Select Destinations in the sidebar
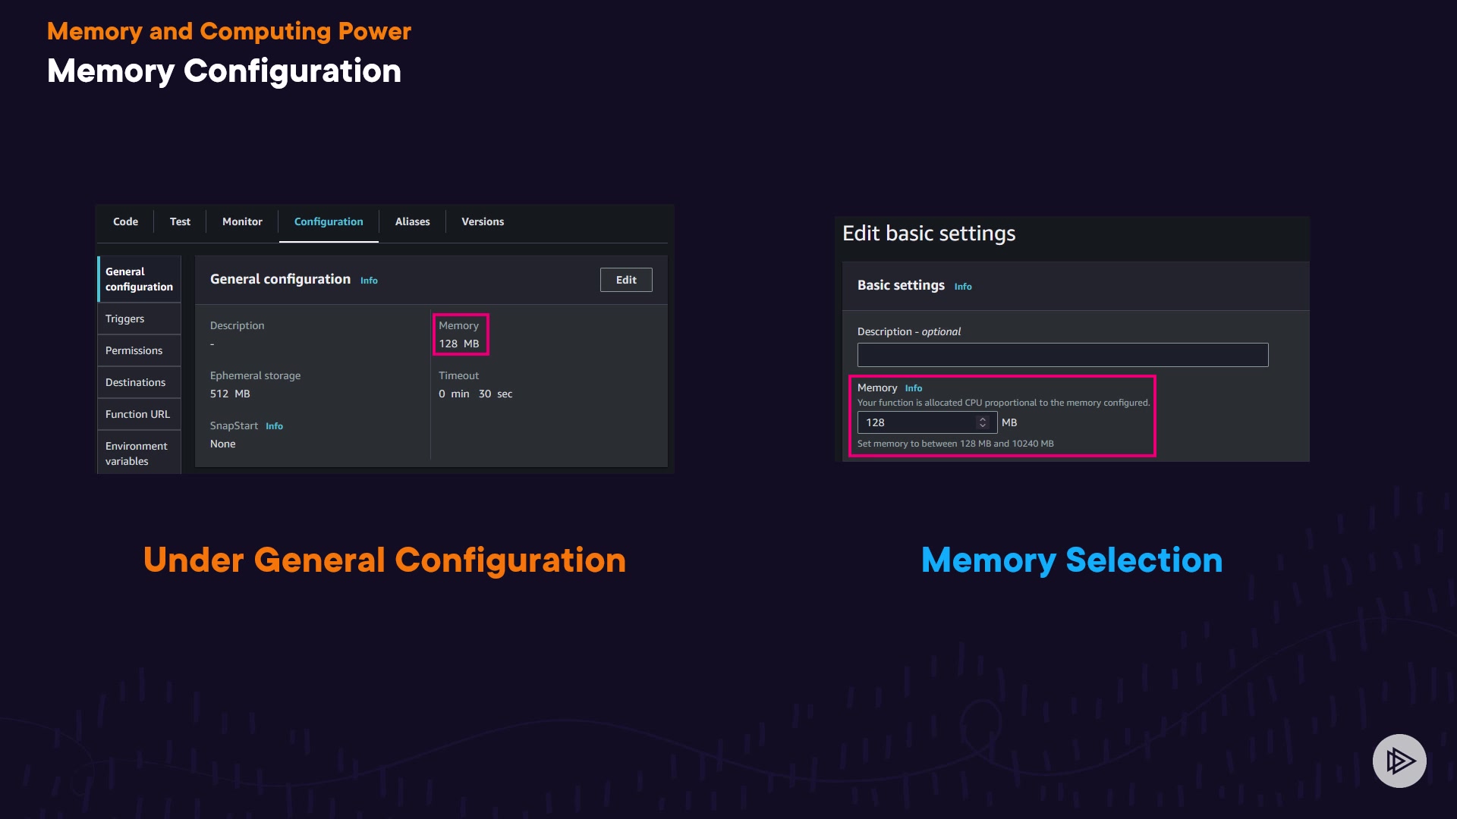Viewport: 1457px width, 819px height. [x=135, y=382]
